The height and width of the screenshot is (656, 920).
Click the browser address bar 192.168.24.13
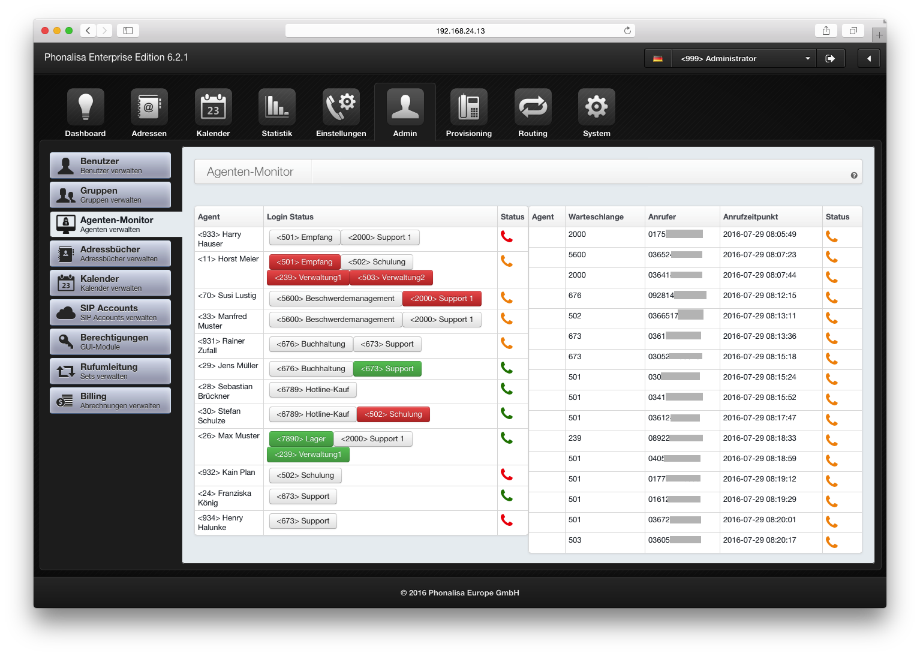tap(461, 31)
